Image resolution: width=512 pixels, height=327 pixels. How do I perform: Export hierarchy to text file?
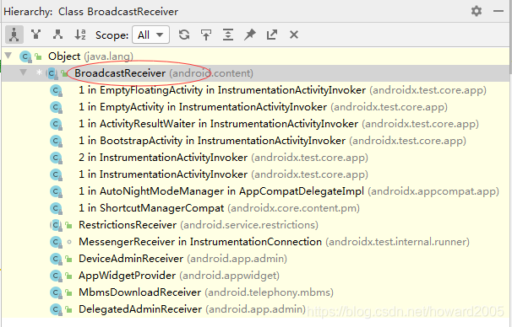pyautogui.click(x=272, y=35)
